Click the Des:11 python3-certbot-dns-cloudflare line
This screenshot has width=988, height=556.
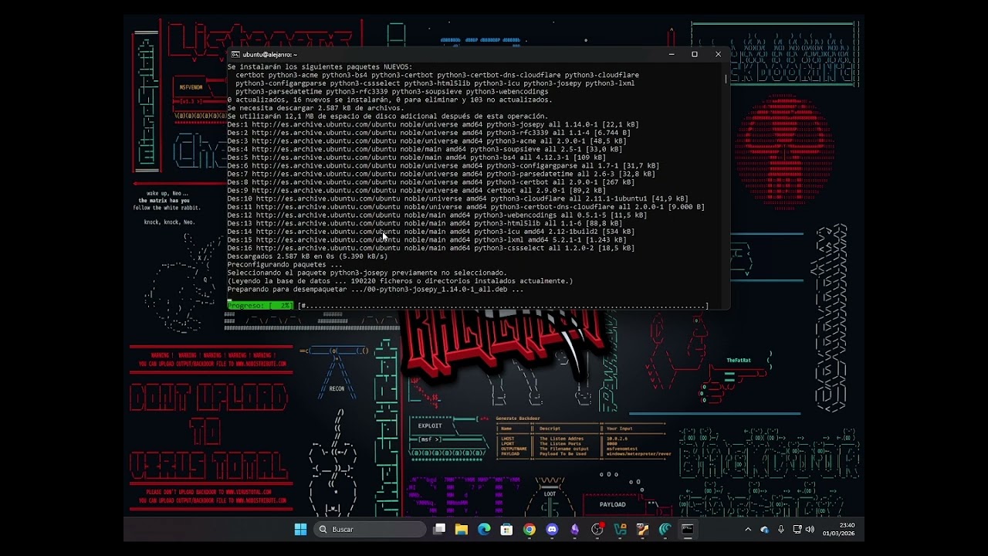pos(465,207)
